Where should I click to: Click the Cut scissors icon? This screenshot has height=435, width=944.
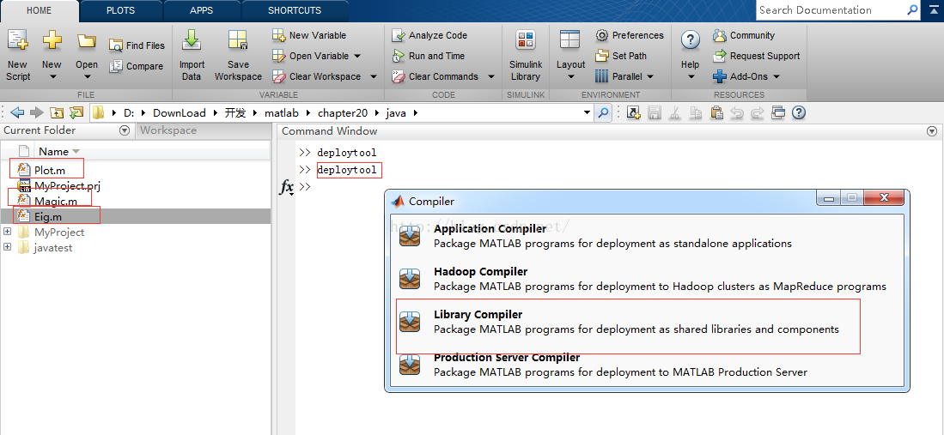(x=675, y=112)
